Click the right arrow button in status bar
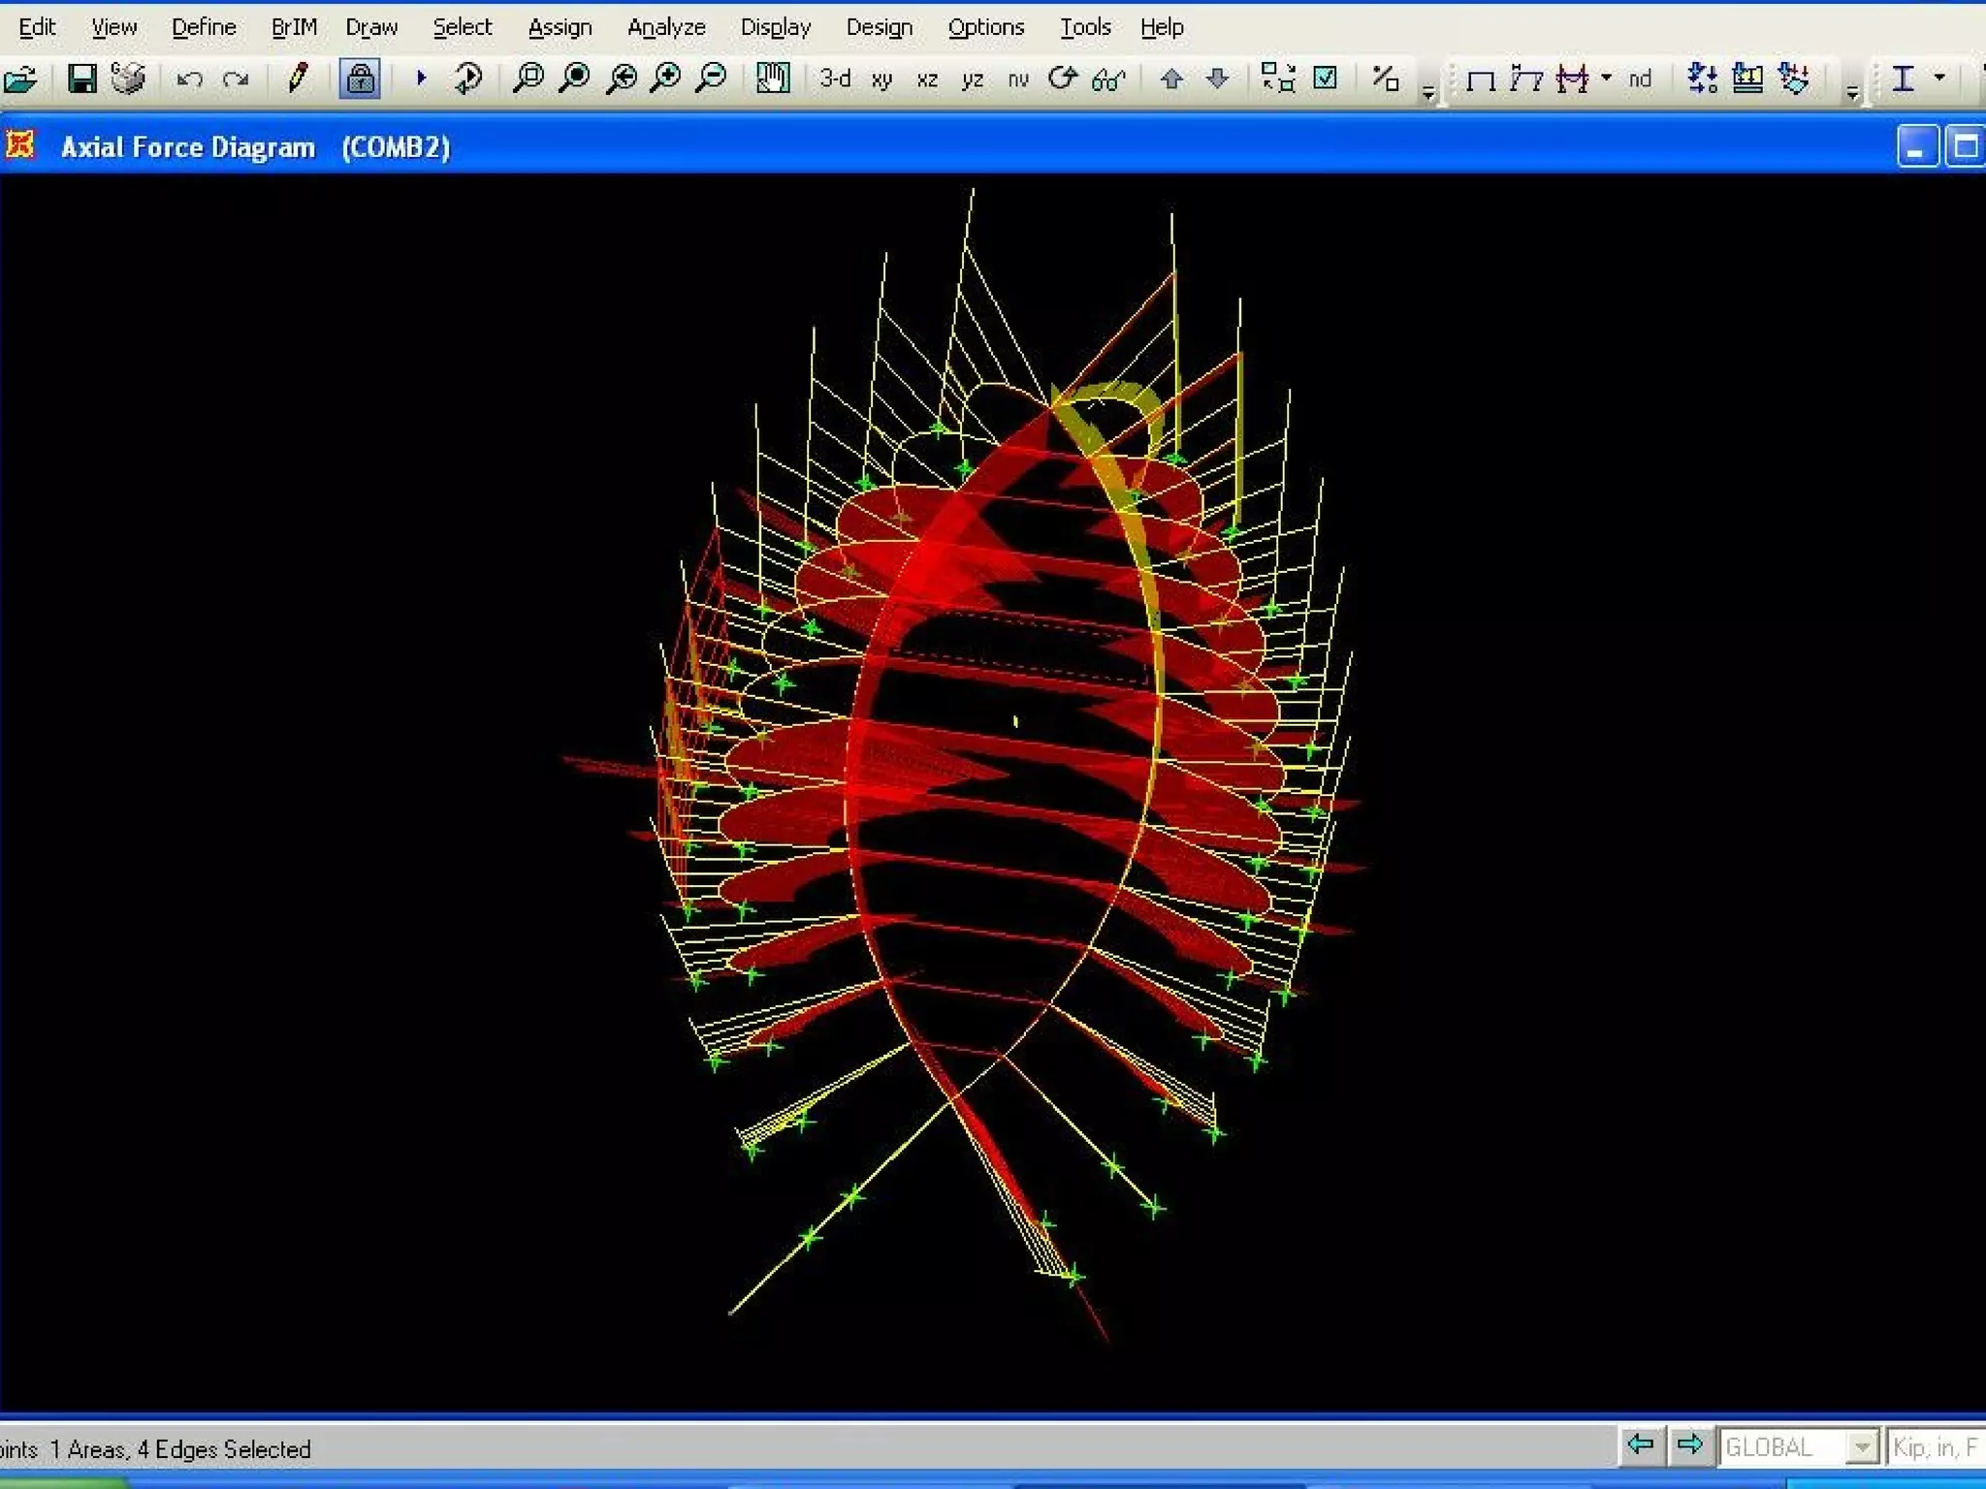Image resolution: width=1986 pixels, height=1489 pixels. 1689,1445
